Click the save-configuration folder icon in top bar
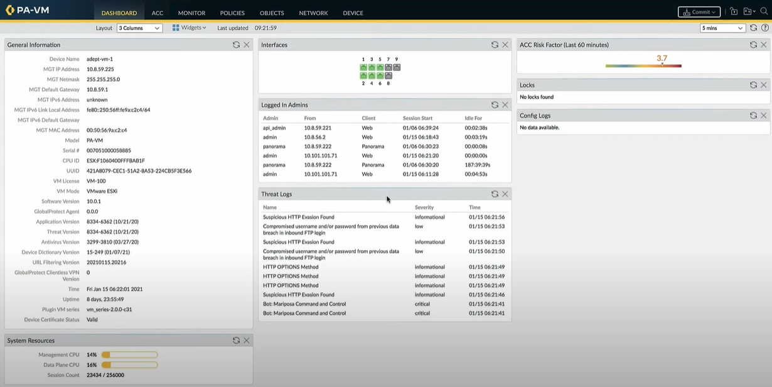Image resolution: width=772 pixels, height=387 pixels. (748, 11)
